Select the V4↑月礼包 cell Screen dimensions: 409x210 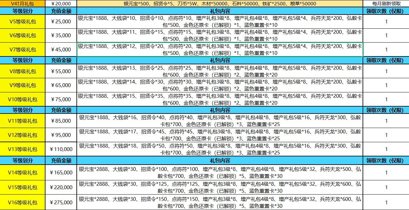coord(22,4)
